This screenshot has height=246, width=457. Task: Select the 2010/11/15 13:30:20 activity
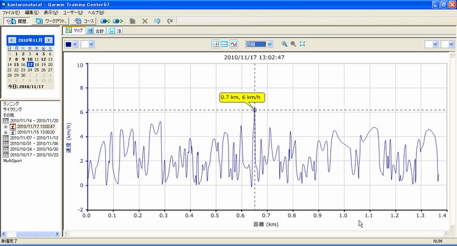point(36,132)
